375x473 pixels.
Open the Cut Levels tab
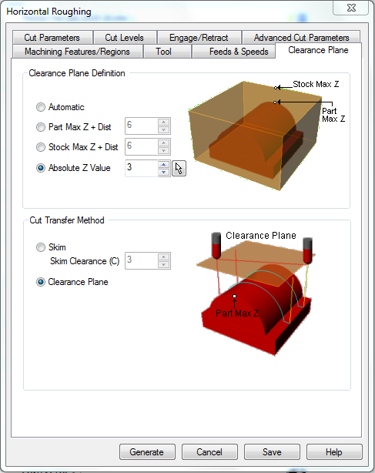coord(125,38)
